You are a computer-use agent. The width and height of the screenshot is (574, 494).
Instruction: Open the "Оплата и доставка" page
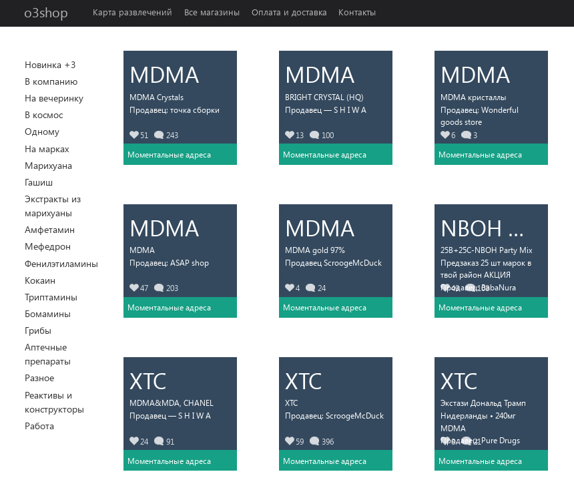(x=289, y=13)
